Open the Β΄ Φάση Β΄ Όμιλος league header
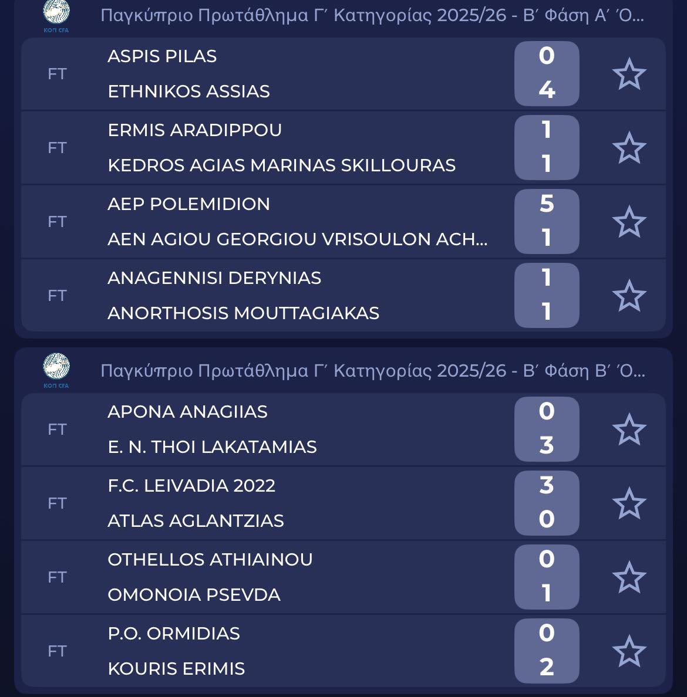Screen dimensions: 687x697 372,371
